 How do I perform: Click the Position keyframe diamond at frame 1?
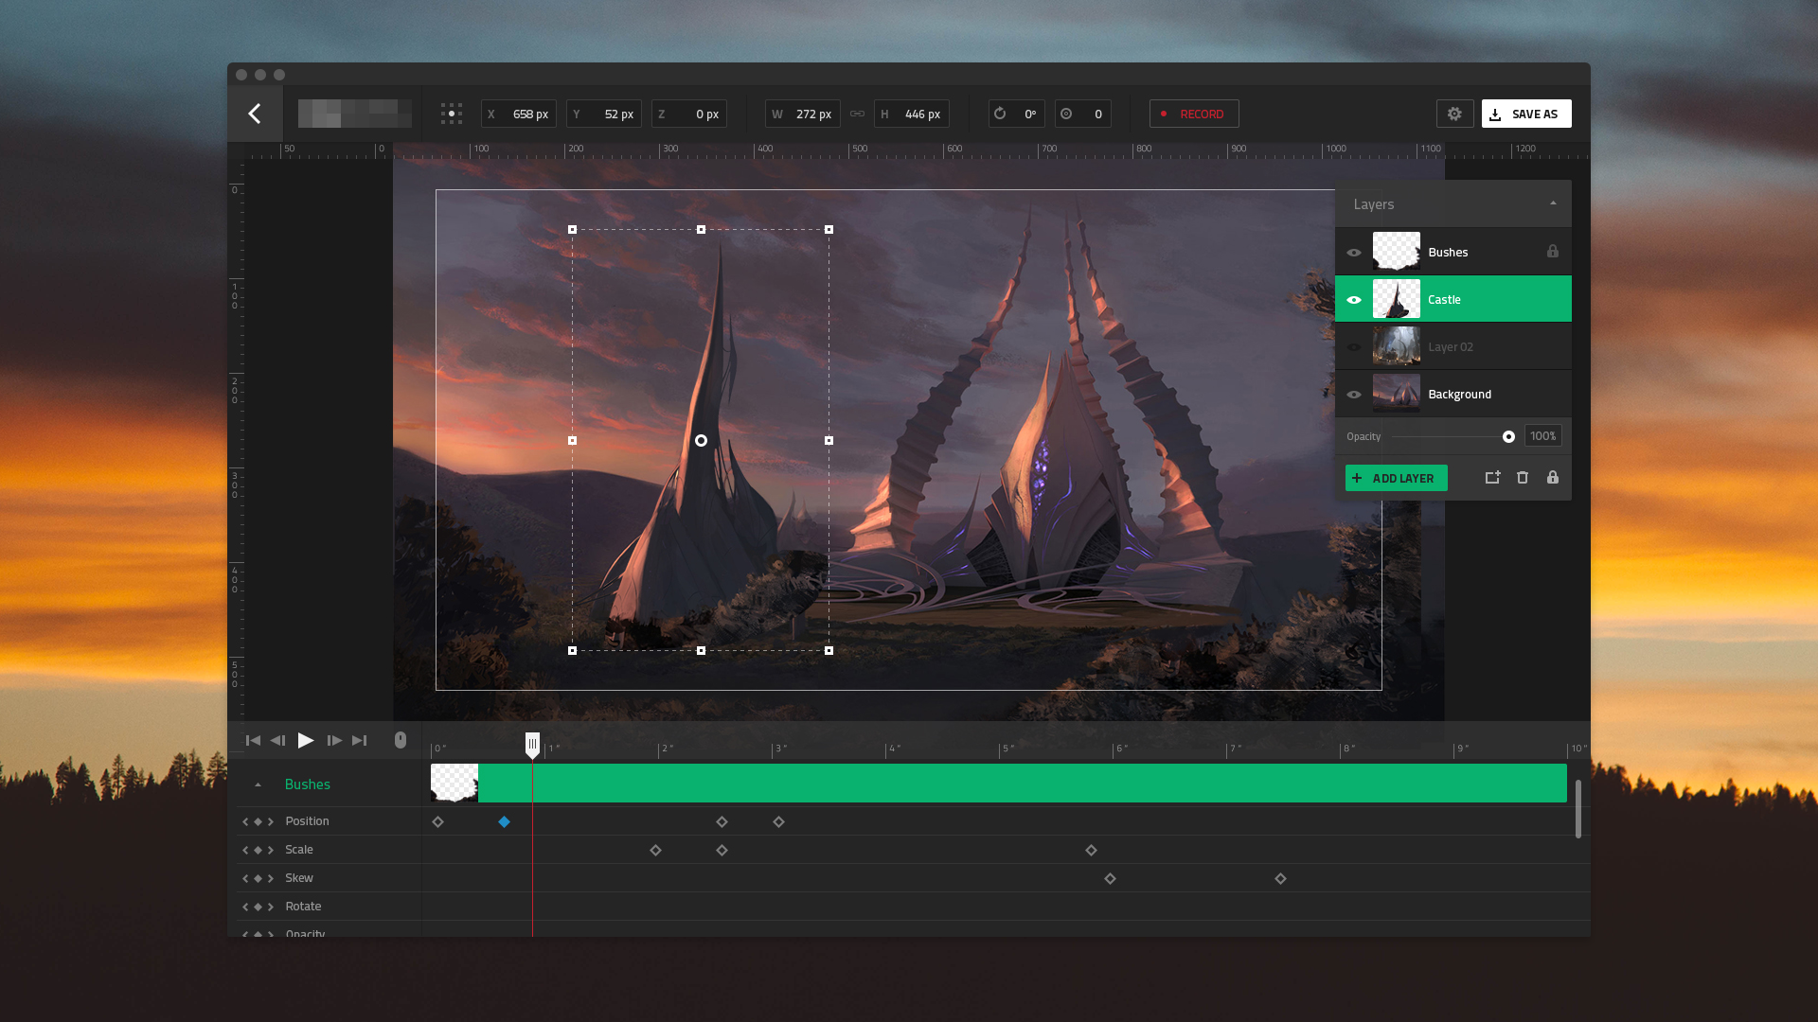tap(505, 821)
